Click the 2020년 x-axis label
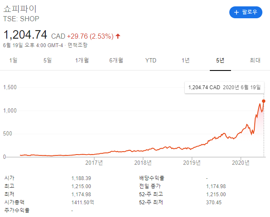 tap(241, 163)
